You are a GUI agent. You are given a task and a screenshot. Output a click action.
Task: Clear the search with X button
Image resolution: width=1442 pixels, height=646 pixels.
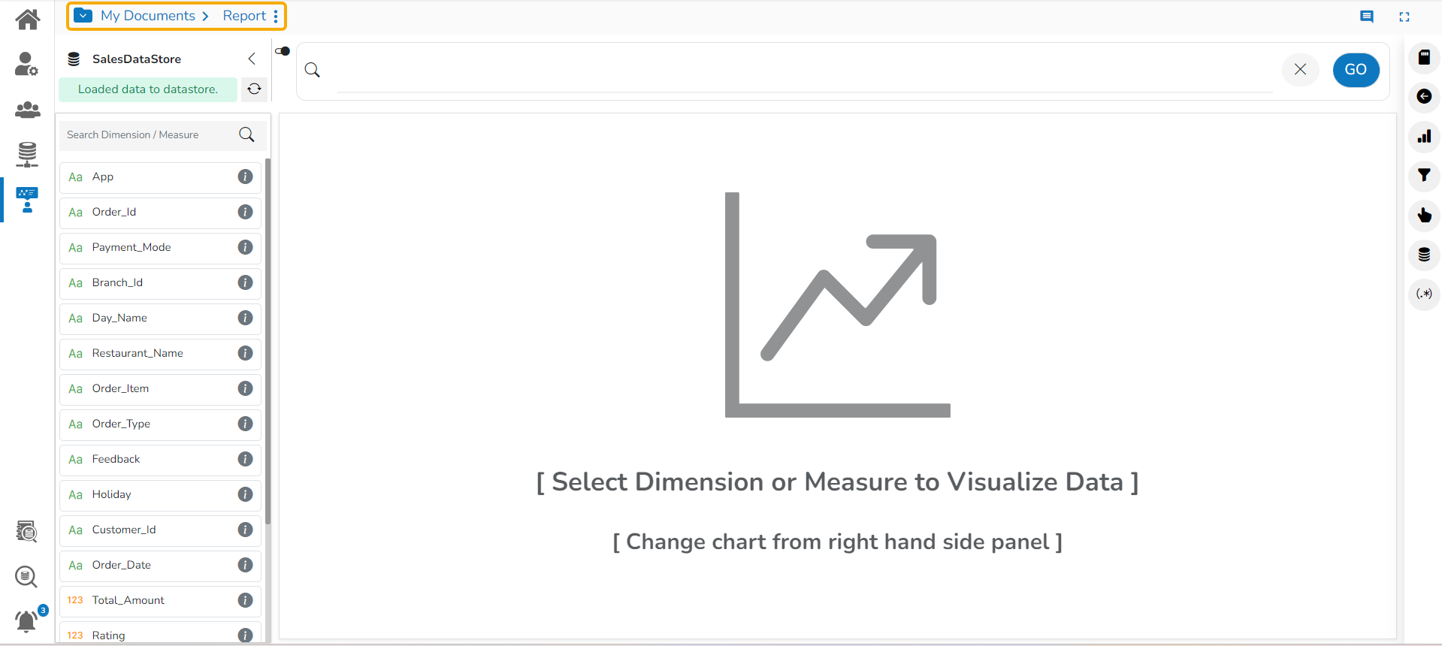tap(1300, 70)
